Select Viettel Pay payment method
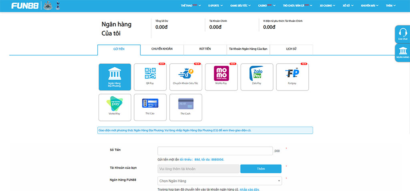This screenshot has height=191, width=410. [115, 107]
